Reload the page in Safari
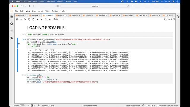The height and width of the screenshot is (107, 190). (128, 6)
